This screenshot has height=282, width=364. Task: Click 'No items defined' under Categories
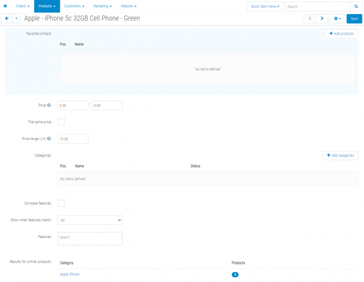click(x=73, y=179)
